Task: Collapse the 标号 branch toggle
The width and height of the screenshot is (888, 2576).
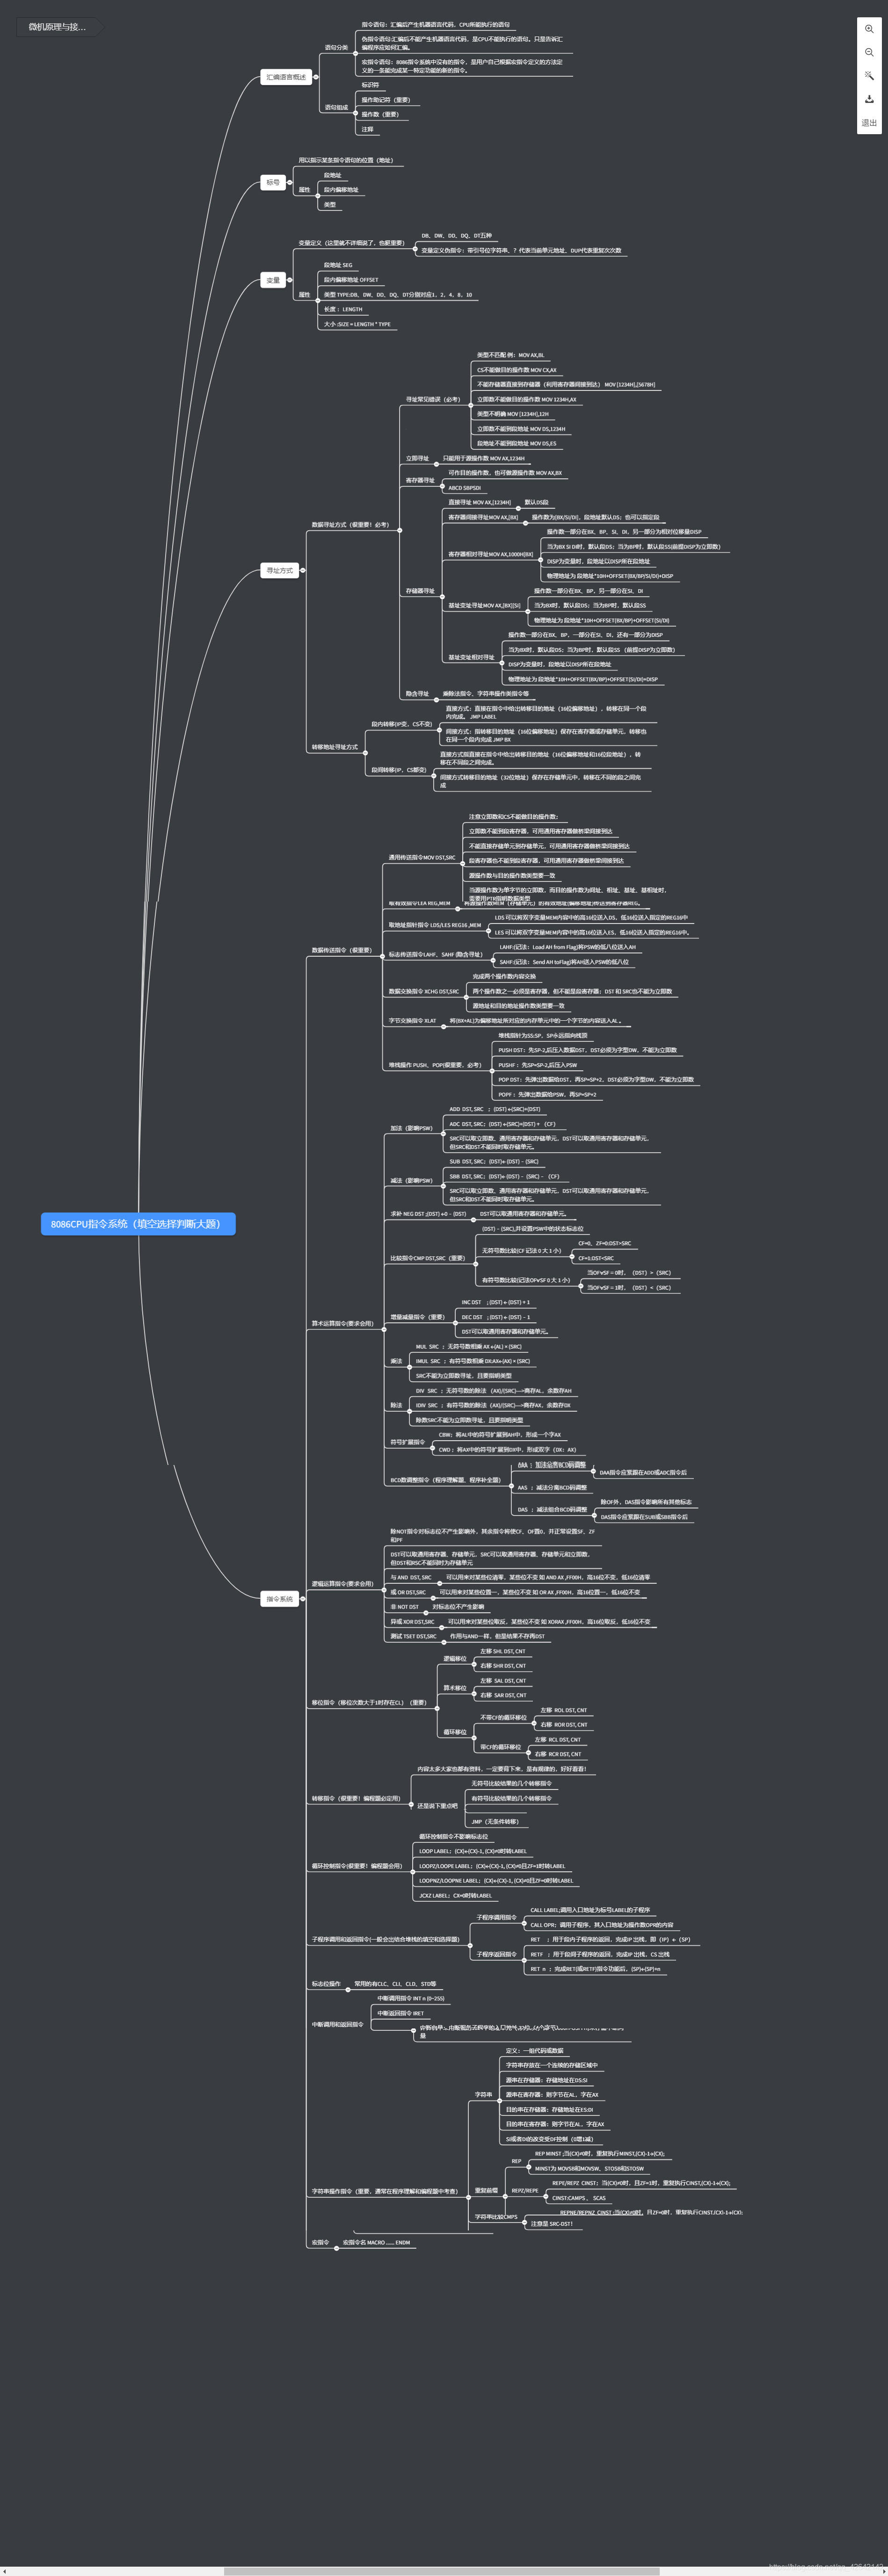Action: point(289,182)
